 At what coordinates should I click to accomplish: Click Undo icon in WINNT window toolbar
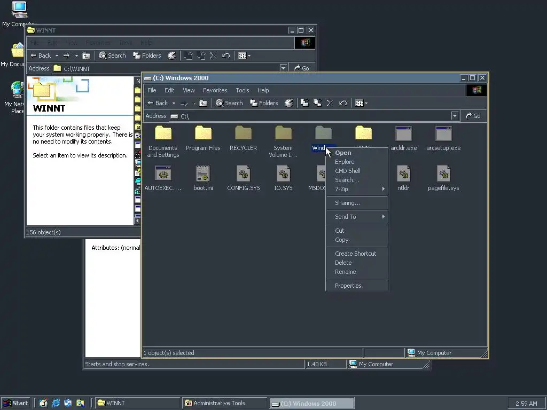tap(226, 56)
